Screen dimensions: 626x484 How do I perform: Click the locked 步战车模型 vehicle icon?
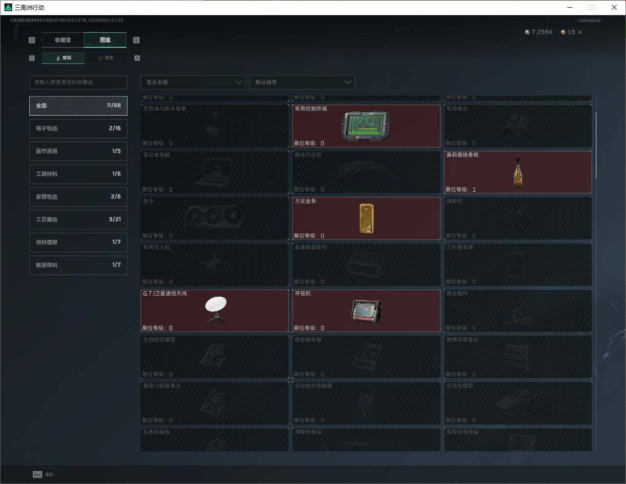[518, 401]
